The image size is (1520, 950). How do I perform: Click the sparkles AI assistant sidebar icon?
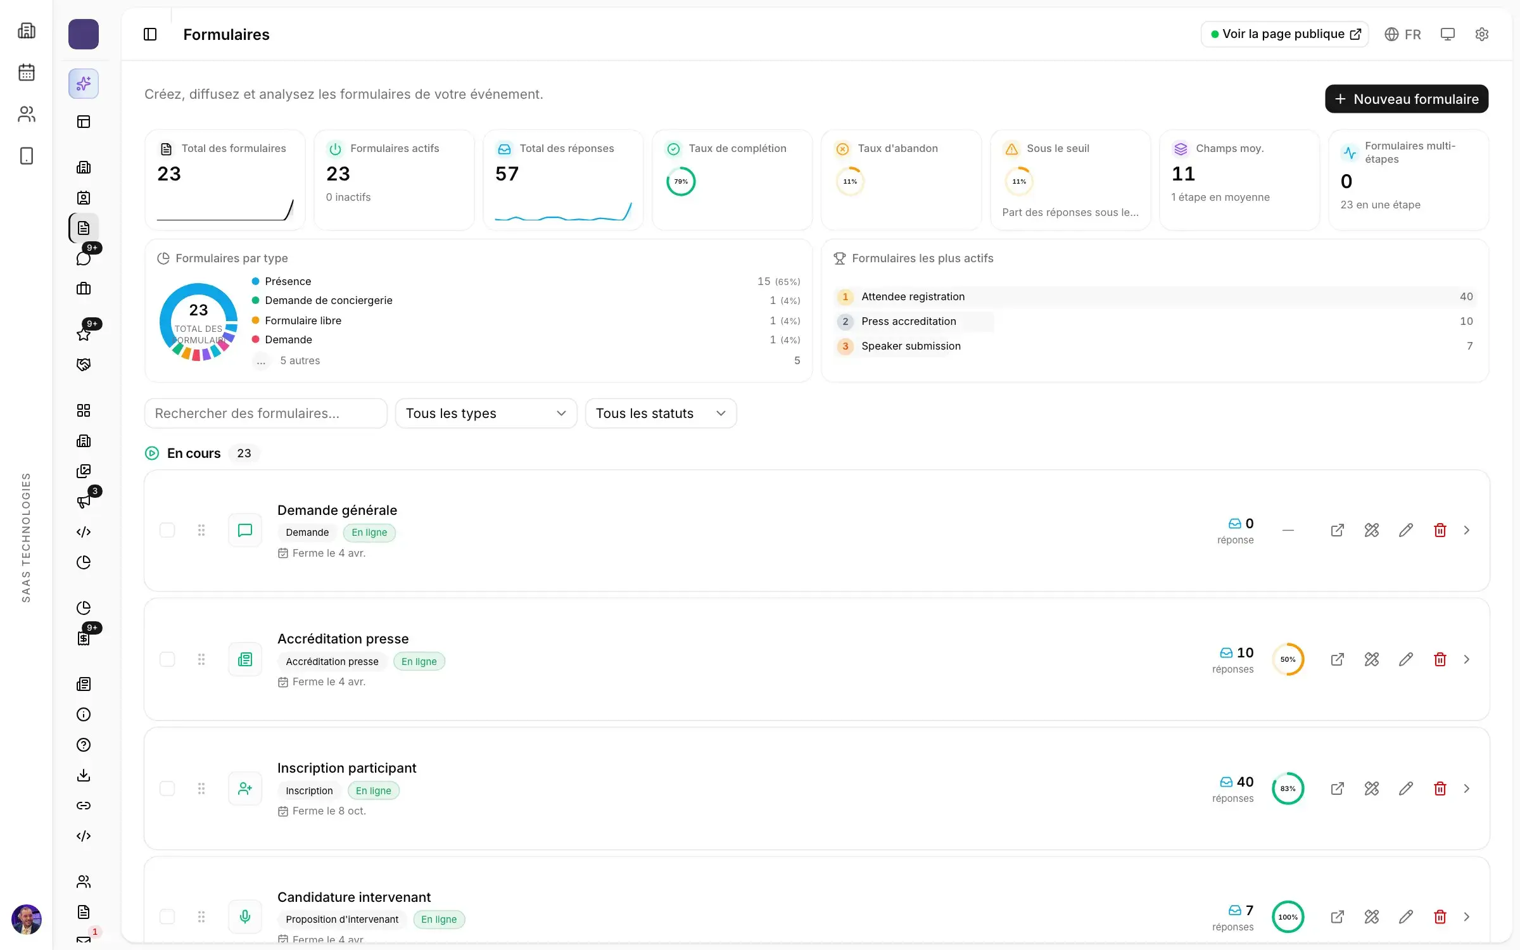tap(84, 84)
